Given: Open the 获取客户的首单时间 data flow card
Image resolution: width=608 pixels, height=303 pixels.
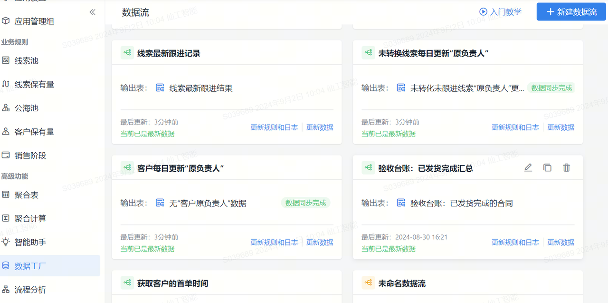Looking at the screenshot, I should pos(172,283).
